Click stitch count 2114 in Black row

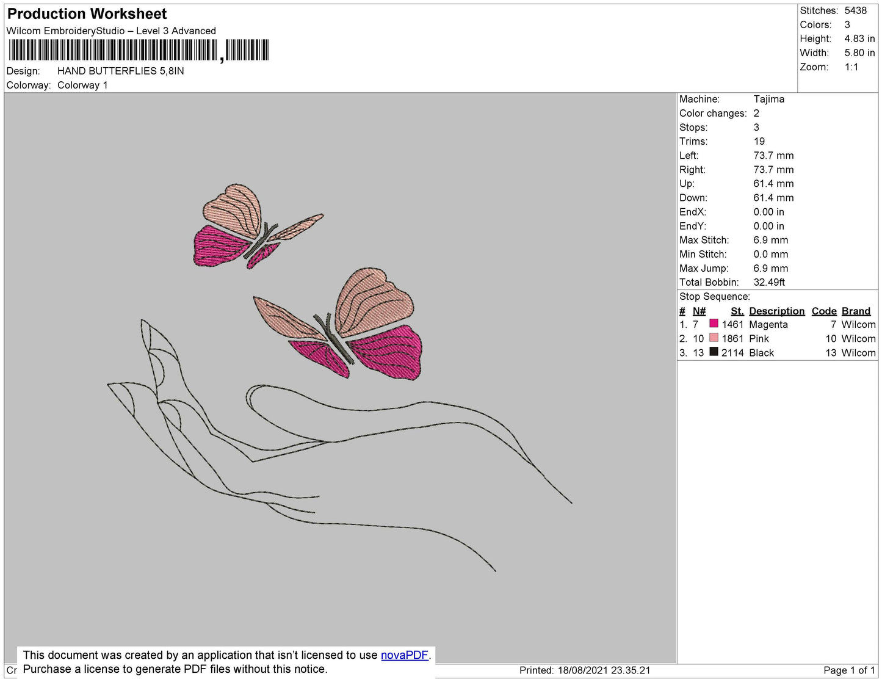pos(732,353)
